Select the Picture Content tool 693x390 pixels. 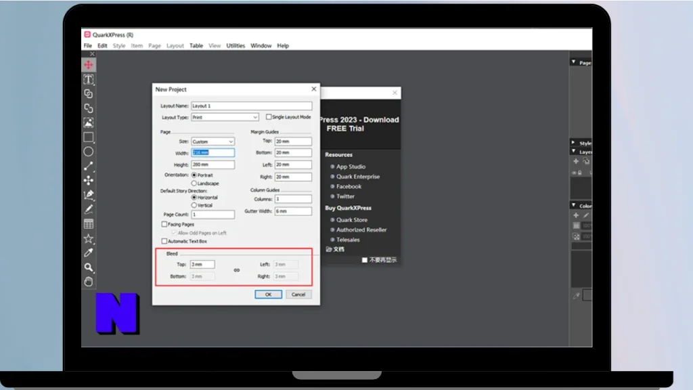point(89,123)
